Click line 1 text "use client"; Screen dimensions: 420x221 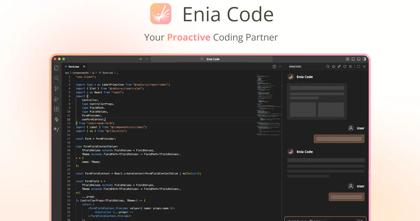coord(86,77)
